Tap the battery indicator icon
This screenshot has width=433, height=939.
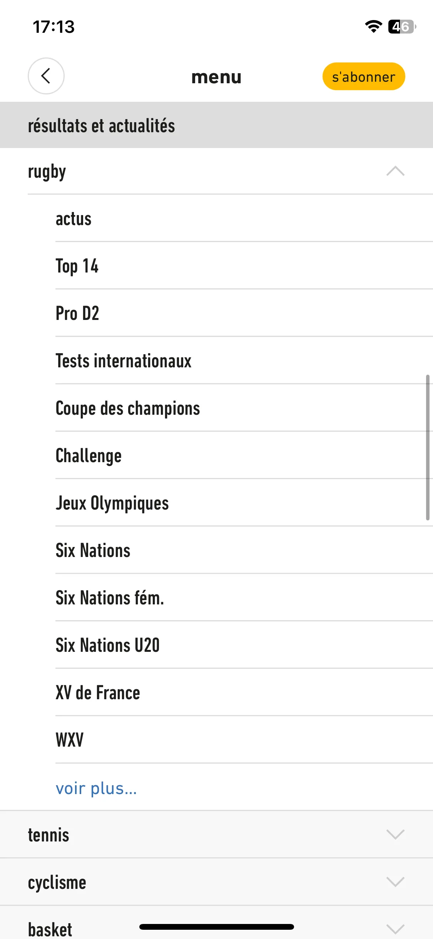click(402, 27)
